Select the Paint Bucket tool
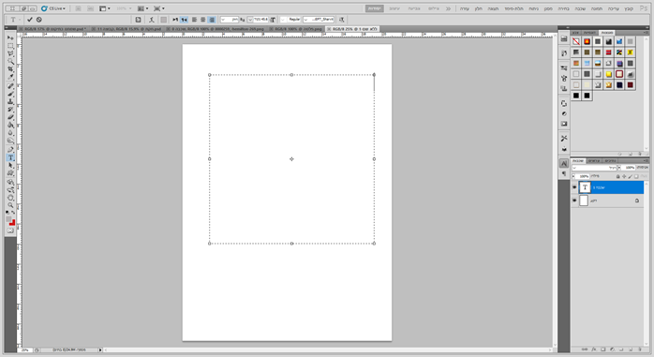Viewport: 654px width, 357px height. pos(10,126)
